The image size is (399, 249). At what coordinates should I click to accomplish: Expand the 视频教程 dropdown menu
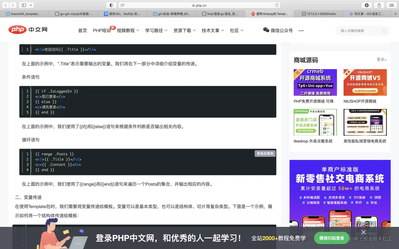[x=126, y=30]
